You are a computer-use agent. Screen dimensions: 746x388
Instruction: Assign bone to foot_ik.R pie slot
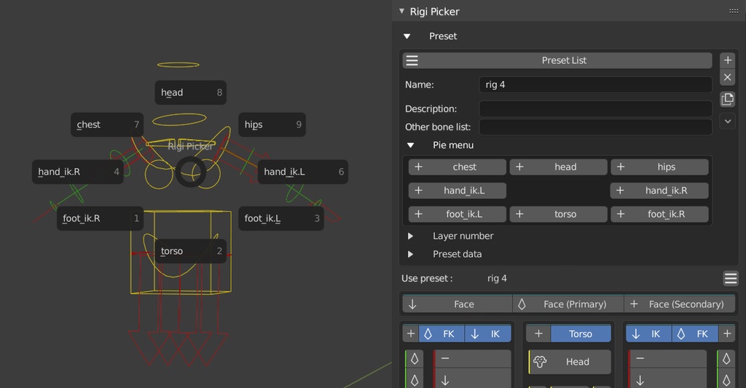pyautogui.click(x=659, y=214)
